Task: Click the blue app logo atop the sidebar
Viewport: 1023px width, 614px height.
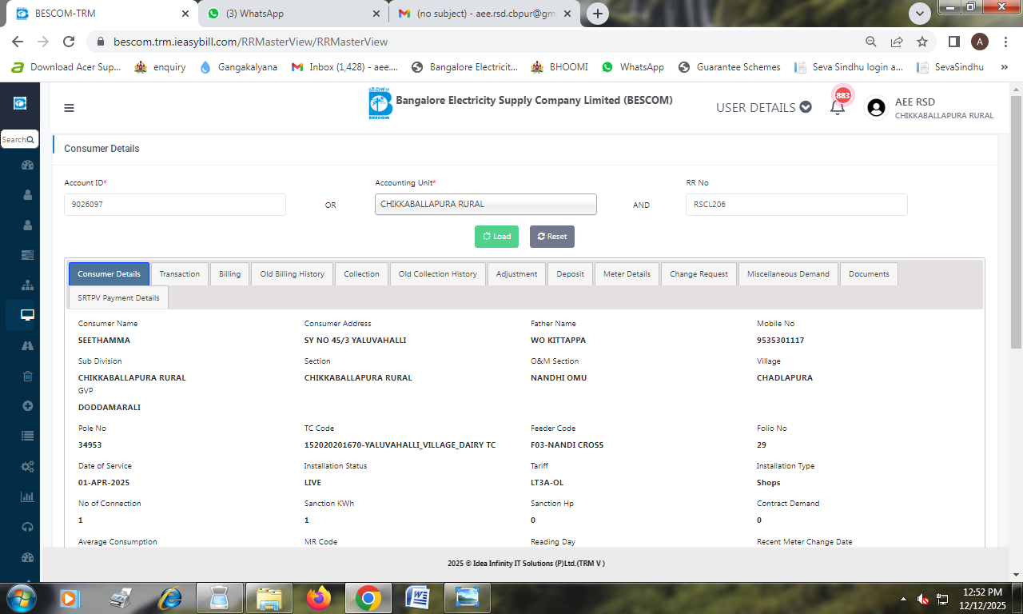Action: [20, 103]
